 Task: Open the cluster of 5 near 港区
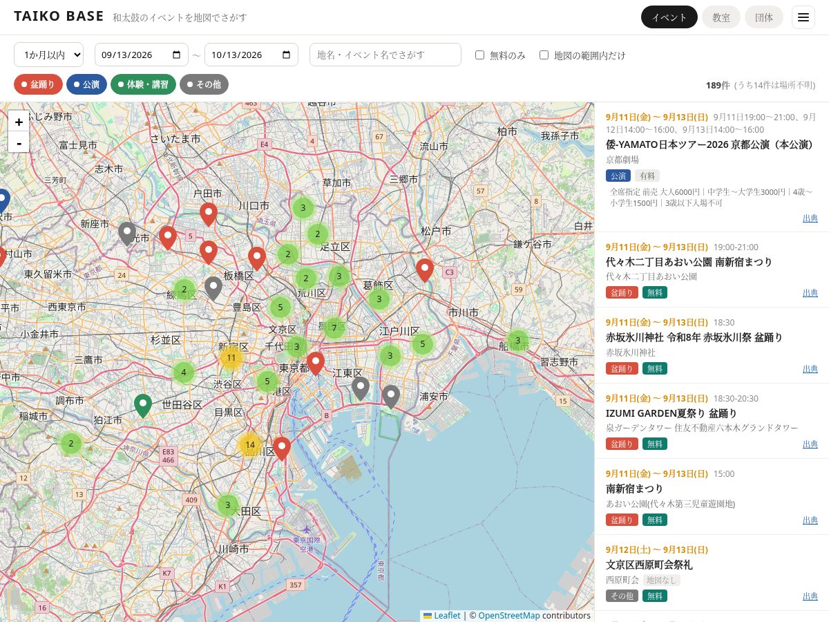point(267,381)
